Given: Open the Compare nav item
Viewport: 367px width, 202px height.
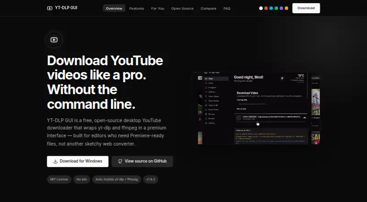Looking at the screenshot, I should pos(208,8).
